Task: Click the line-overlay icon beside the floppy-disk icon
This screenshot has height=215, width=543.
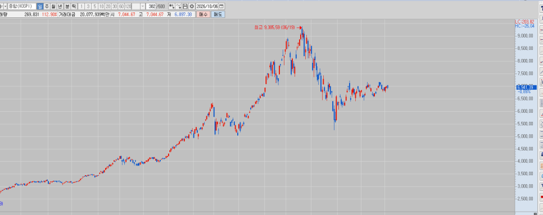Action: coord(178,6)
